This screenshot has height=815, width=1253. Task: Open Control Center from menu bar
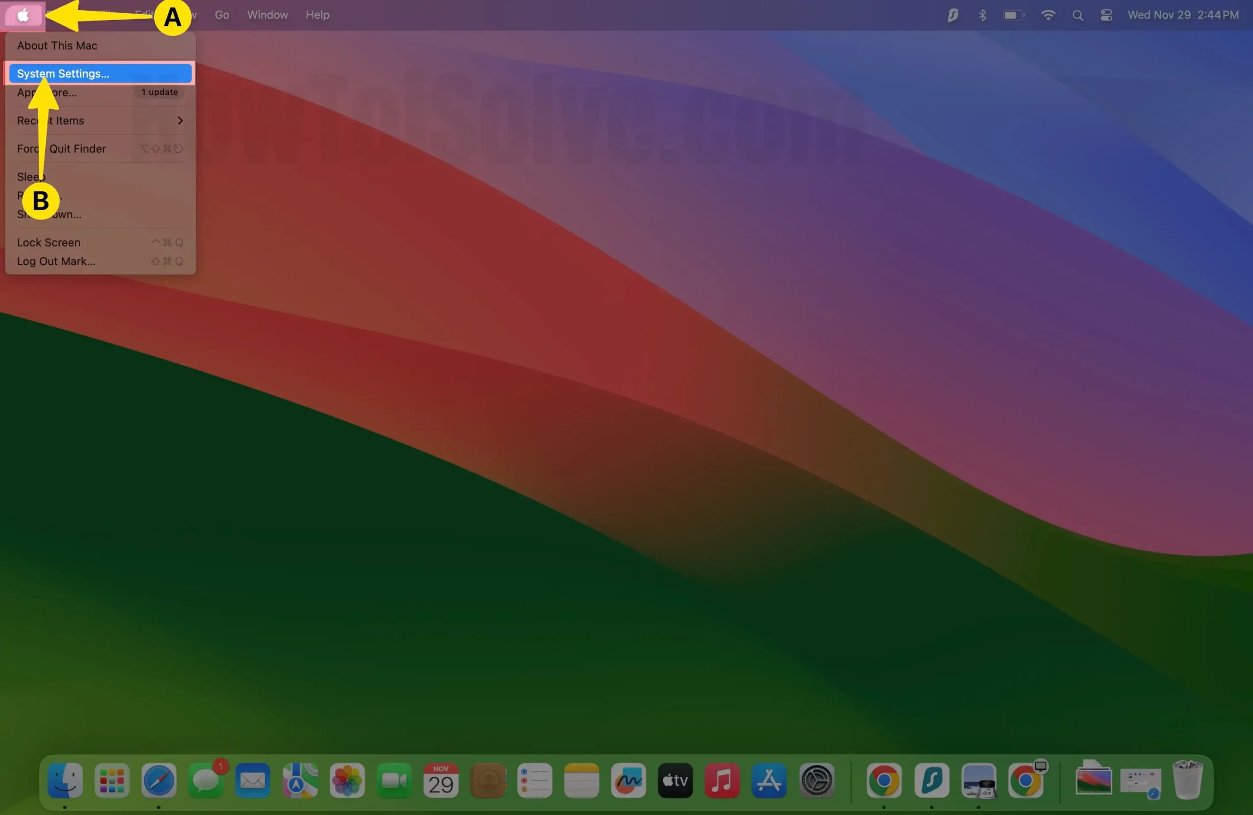click(x=1106, y=15)
